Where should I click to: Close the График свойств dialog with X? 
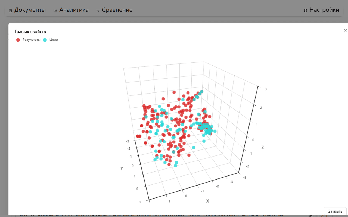point(346,30)
